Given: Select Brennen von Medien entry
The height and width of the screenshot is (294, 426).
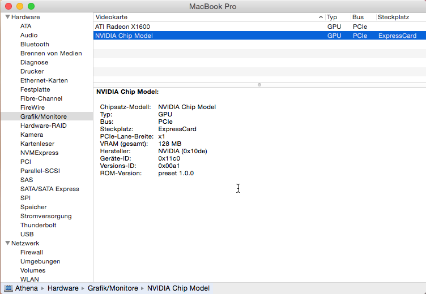Looking at the screenshot, I should pyautogui.click(x=51, y=53).
